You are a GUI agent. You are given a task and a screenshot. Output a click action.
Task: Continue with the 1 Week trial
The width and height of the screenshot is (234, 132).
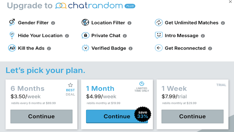click(192, 116)
